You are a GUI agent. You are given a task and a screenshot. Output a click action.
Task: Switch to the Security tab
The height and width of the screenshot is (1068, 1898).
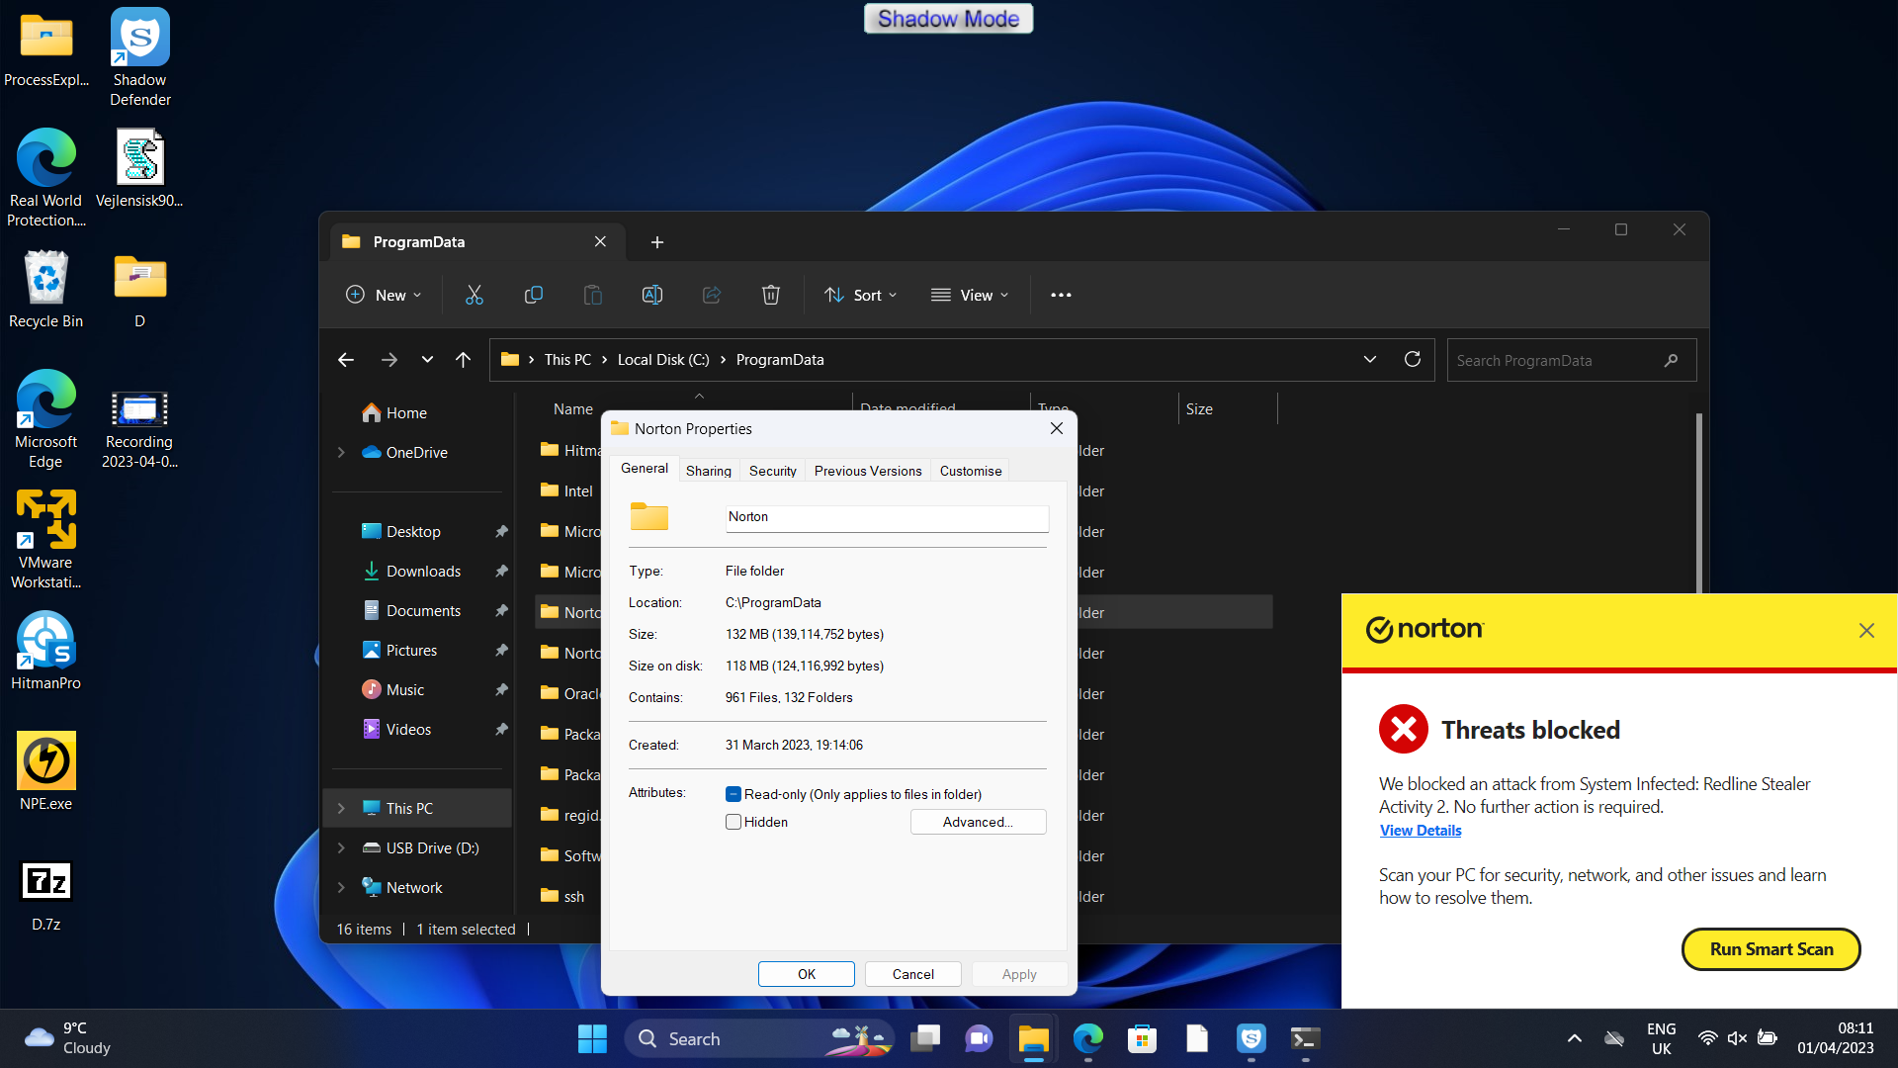pyautogui.click(x=772, y=471)
